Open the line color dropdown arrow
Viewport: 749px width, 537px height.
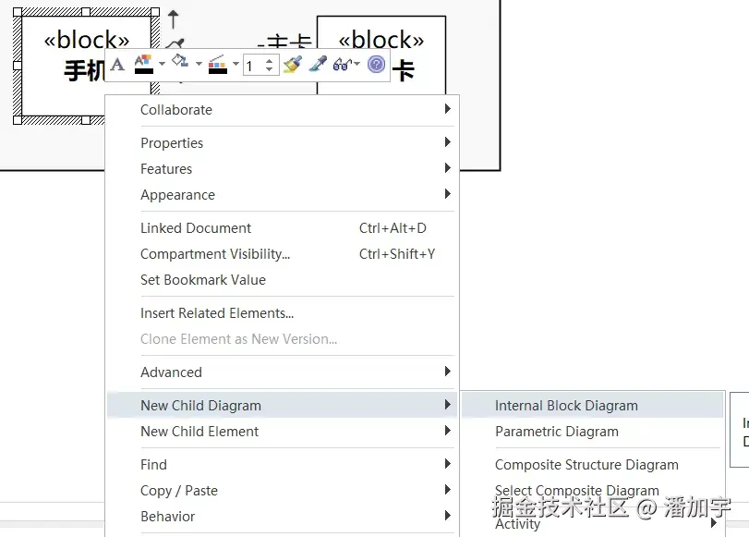(236, 65)
